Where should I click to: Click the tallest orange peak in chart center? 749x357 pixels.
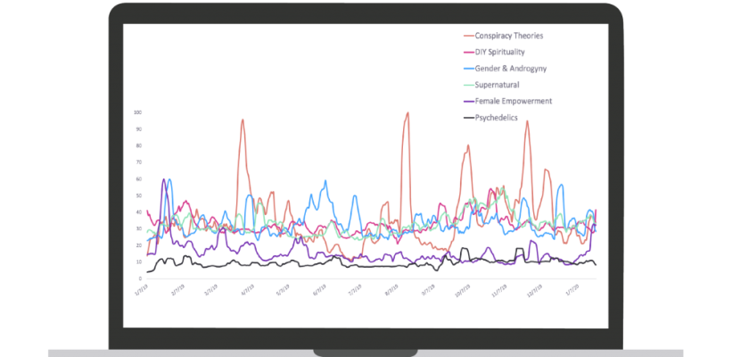(x=407, y=113)
